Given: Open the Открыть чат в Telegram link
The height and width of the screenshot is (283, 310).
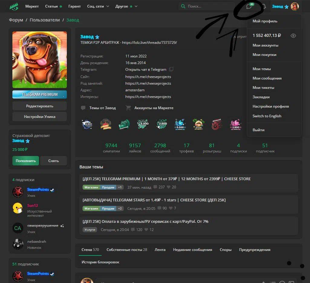Looking at the screenshot, I should click(146, 70).
